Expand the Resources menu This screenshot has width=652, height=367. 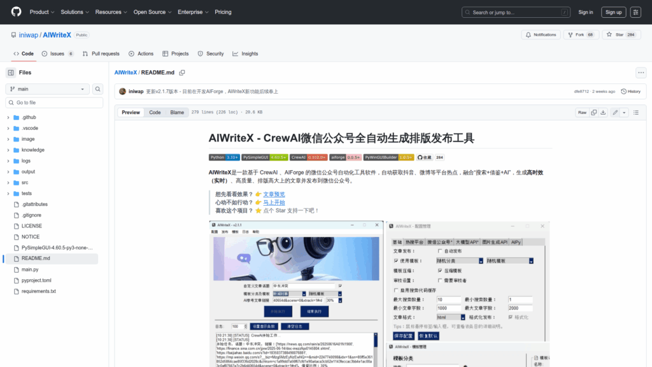(x=111, y=12)
